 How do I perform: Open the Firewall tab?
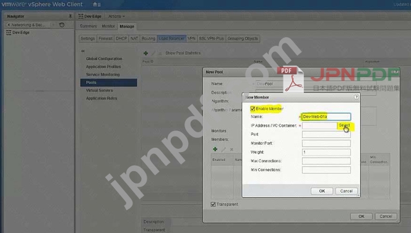coord(105,38)
